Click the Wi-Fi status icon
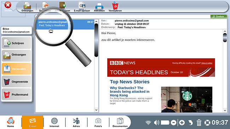Viewport: 230px width, 129px height. 148,123
